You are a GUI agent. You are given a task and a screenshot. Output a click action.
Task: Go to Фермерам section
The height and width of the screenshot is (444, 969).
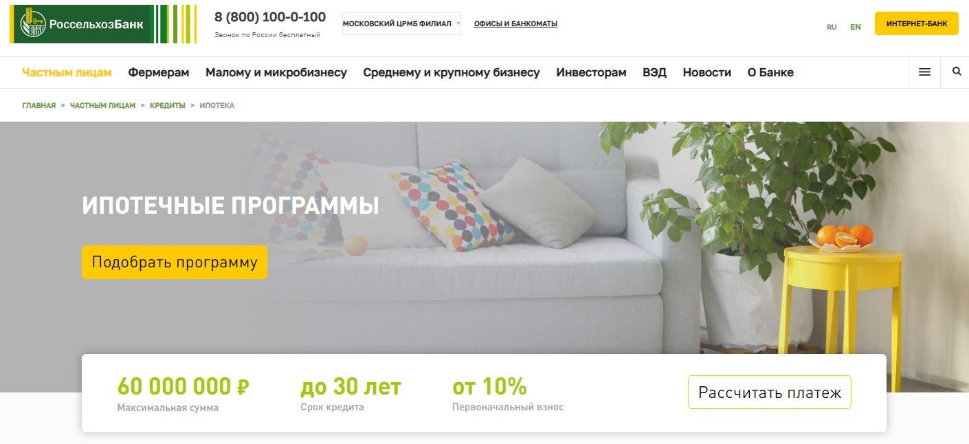(x=159, y=72)
